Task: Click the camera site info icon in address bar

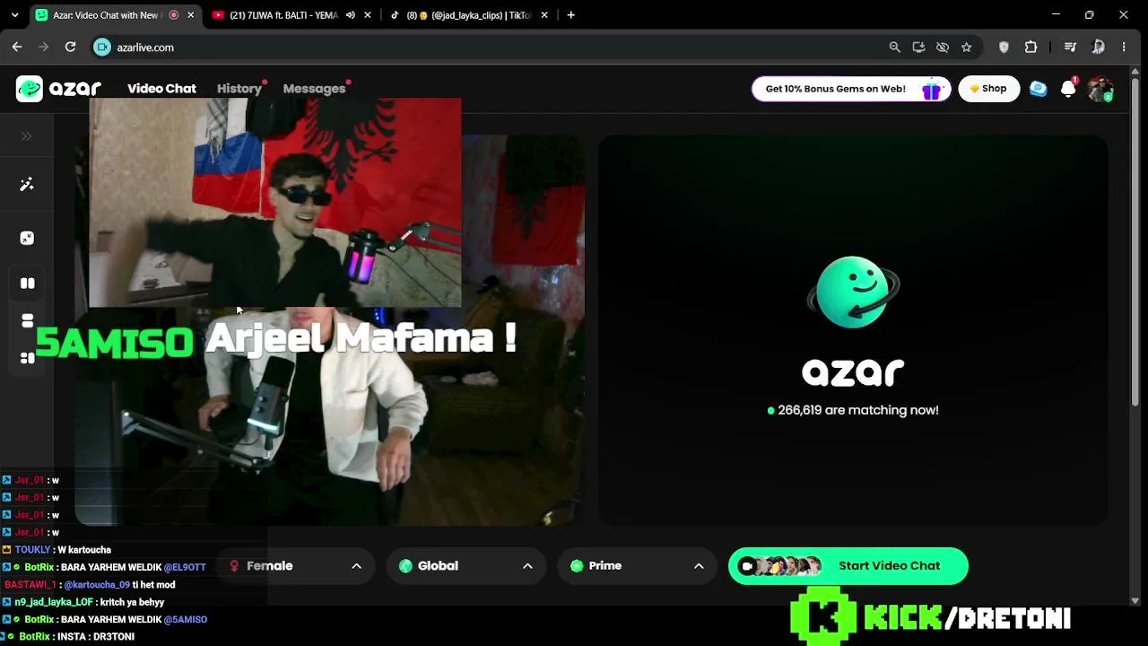Action: (102, 48)
